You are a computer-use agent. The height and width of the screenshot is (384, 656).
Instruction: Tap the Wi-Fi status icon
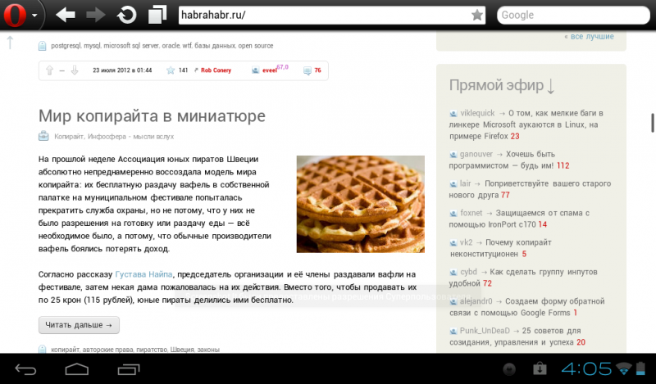[623, 368]
